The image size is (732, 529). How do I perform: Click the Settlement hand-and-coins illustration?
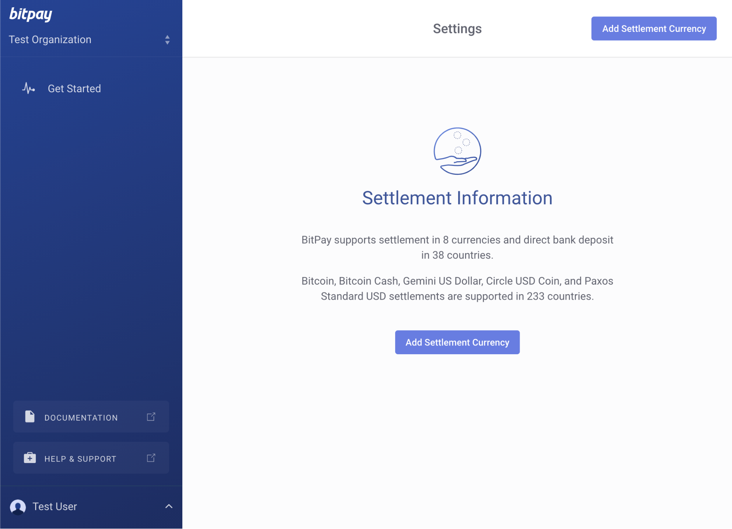[x=457, y=151]
